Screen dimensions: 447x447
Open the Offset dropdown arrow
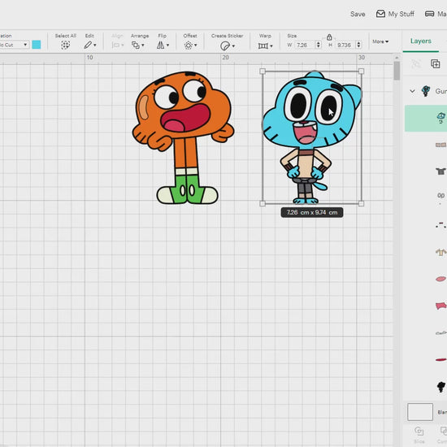coord(196,45)
